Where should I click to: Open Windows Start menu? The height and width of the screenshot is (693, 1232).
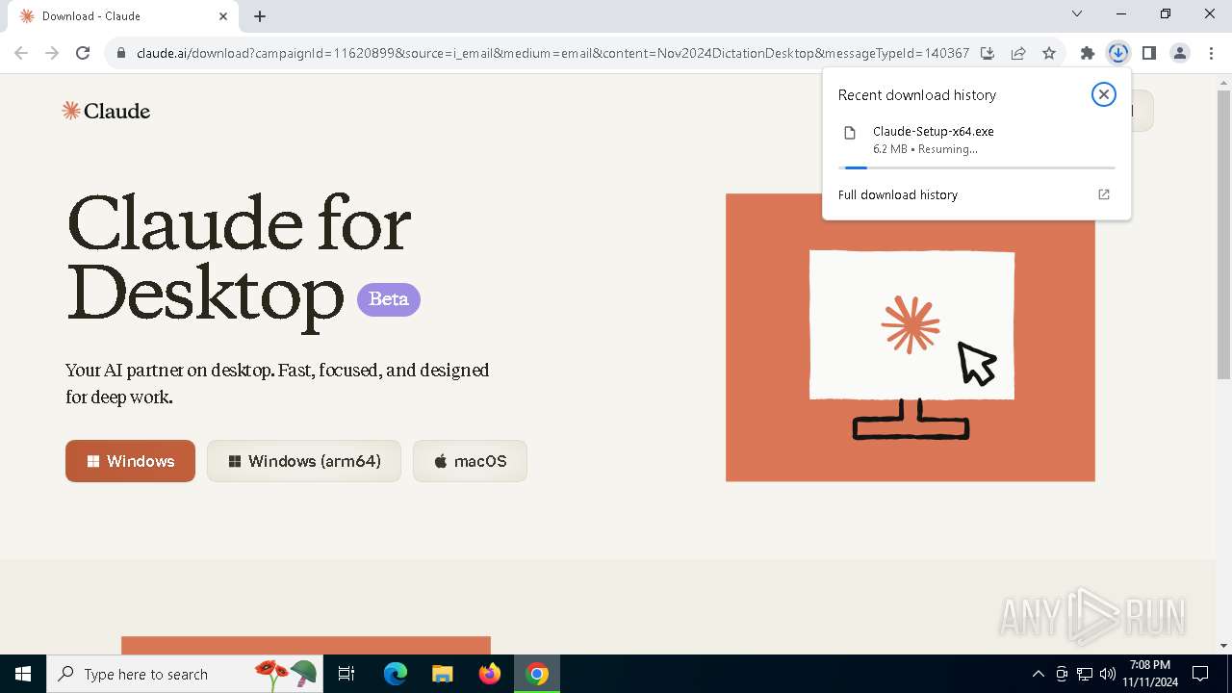(23, 674)
